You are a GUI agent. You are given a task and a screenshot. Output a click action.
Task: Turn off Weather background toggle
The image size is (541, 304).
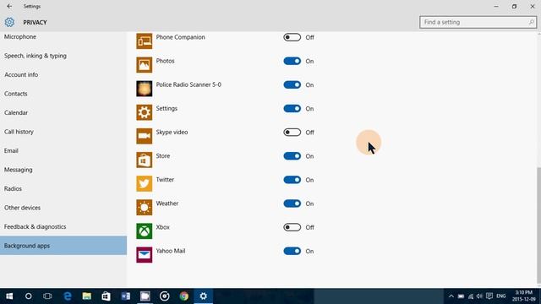tap(292, 204)
